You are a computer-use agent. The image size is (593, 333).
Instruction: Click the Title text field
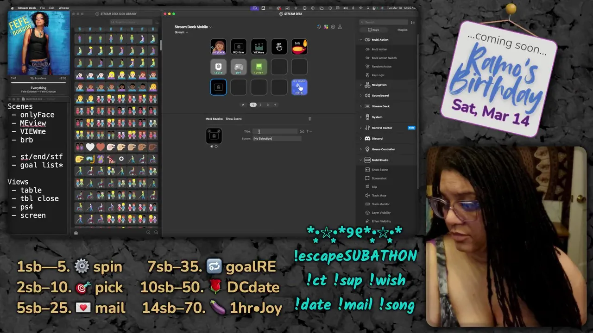[x=275, y=131]
